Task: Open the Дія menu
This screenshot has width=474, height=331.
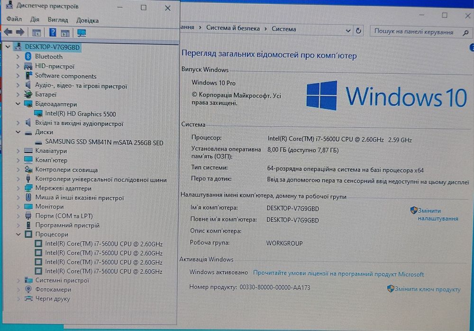Action: click(35, 19)
